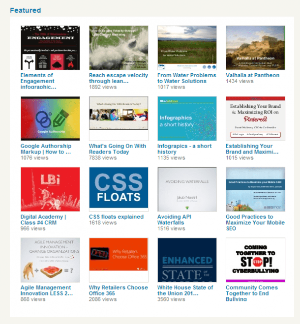Open the Pinterest brand ROI slide thumbnail
The image size is (300, 324).
pyautogui.click(x=255, y=118)
